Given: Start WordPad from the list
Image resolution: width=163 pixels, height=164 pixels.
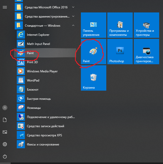Looking at the screenshot, I should coord(33,80).
